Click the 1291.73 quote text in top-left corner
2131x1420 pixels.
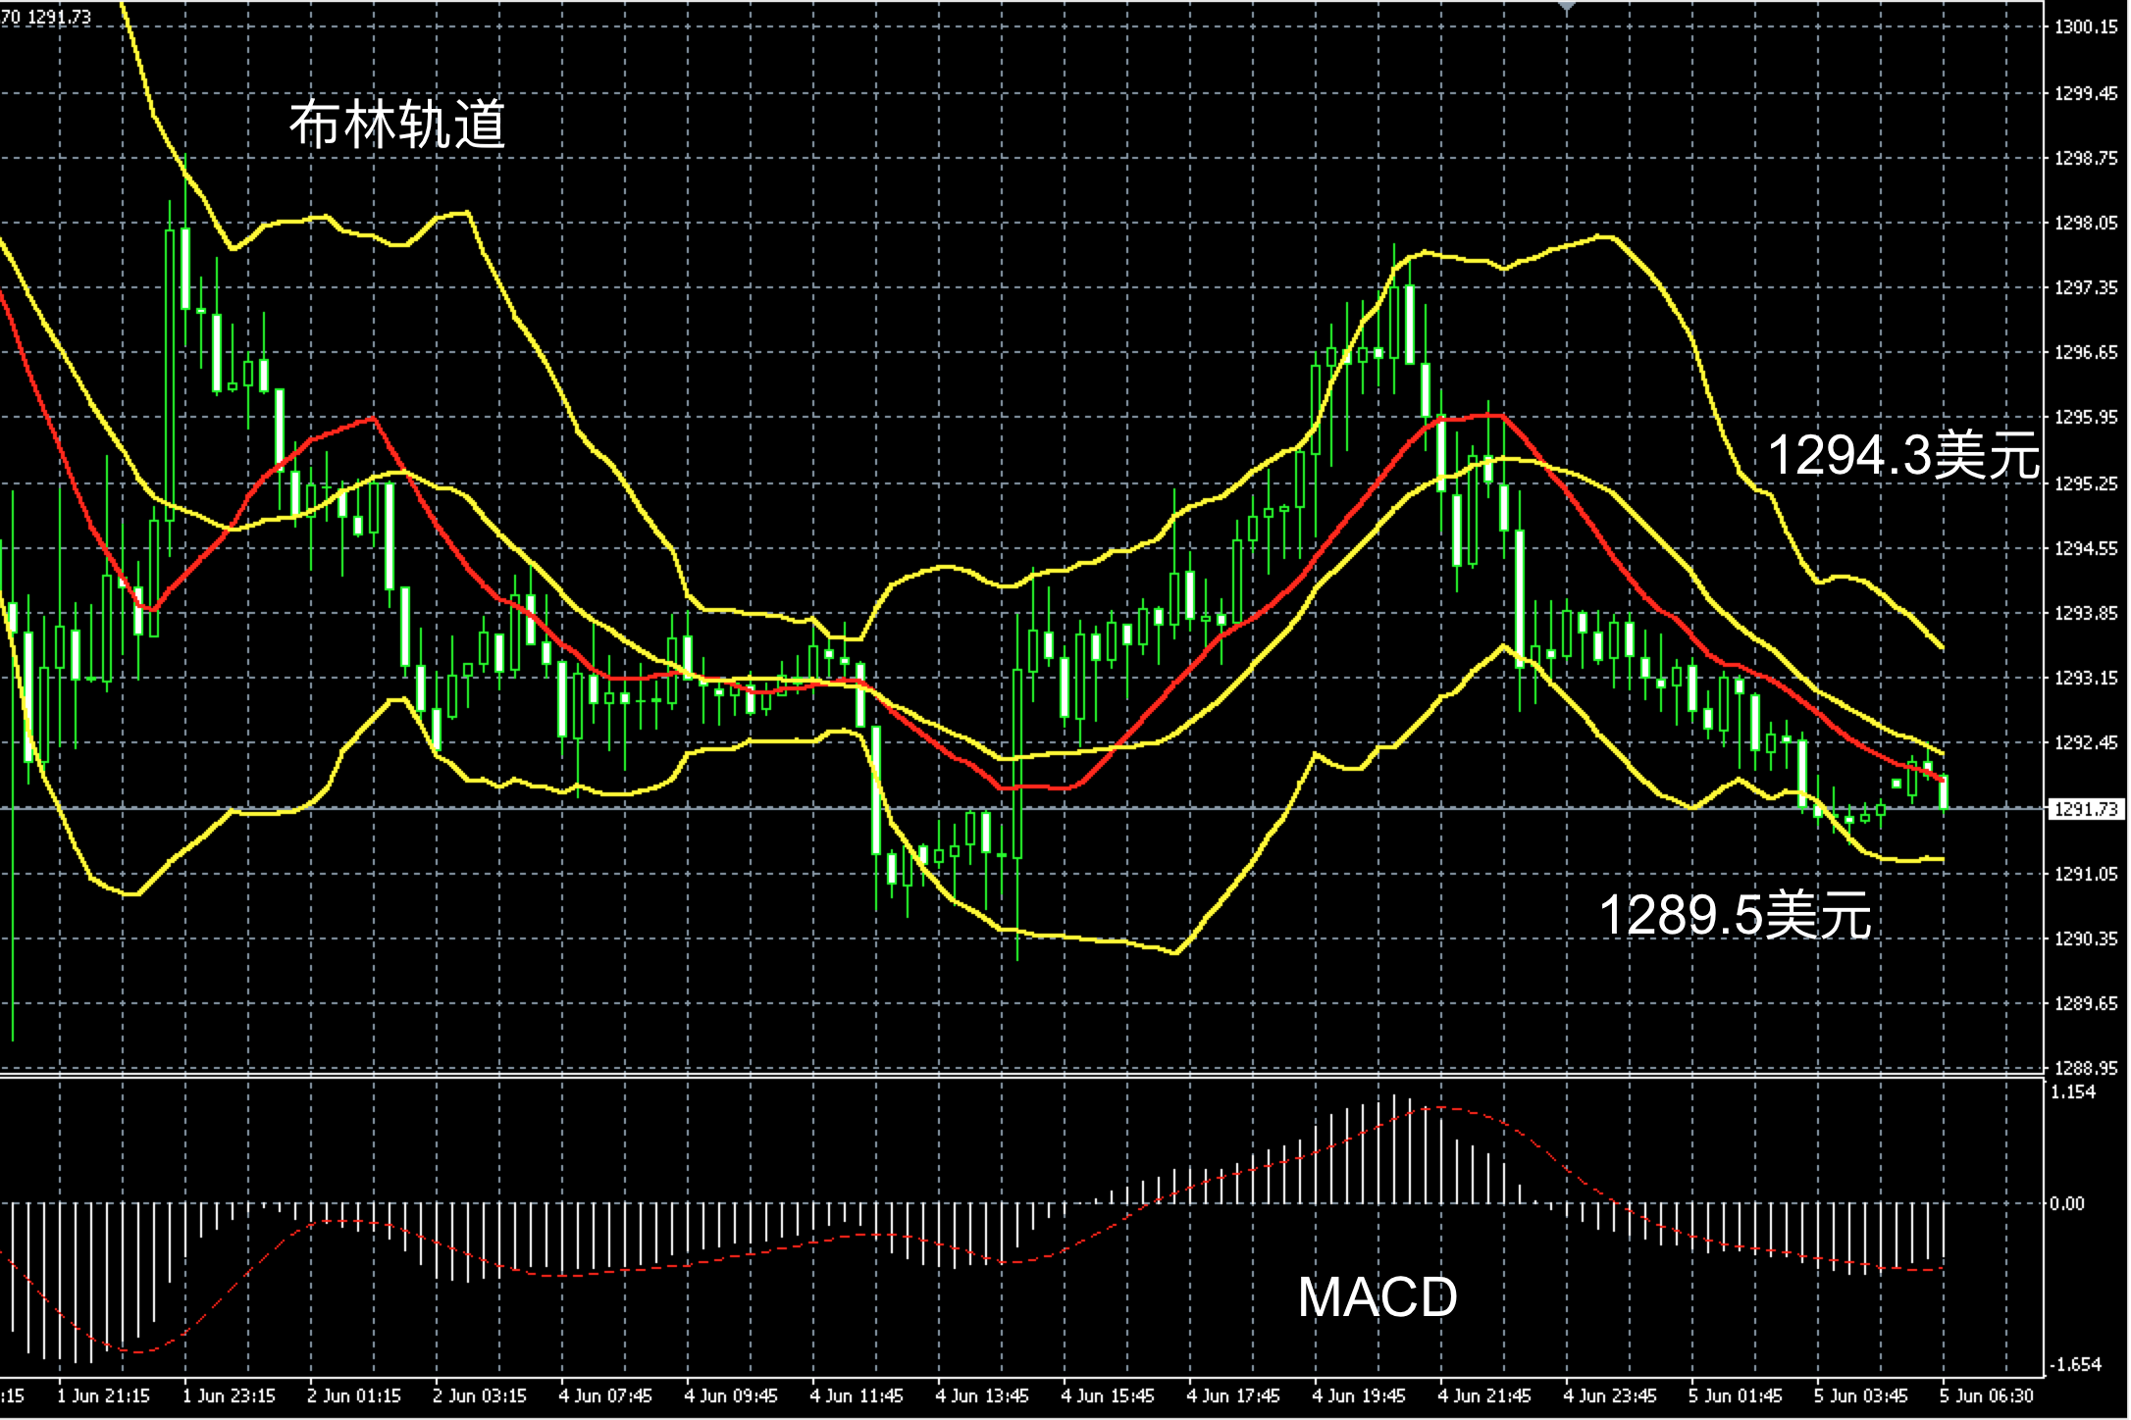[x=60, y=17]
